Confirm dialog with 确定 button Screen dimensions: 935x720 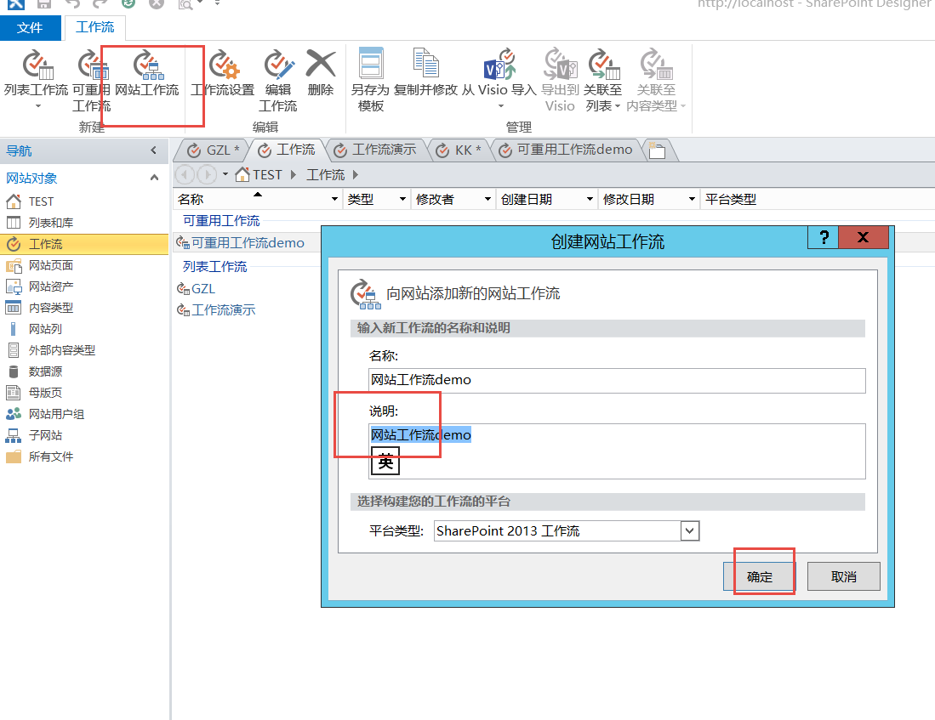click(x=759, y=576)
